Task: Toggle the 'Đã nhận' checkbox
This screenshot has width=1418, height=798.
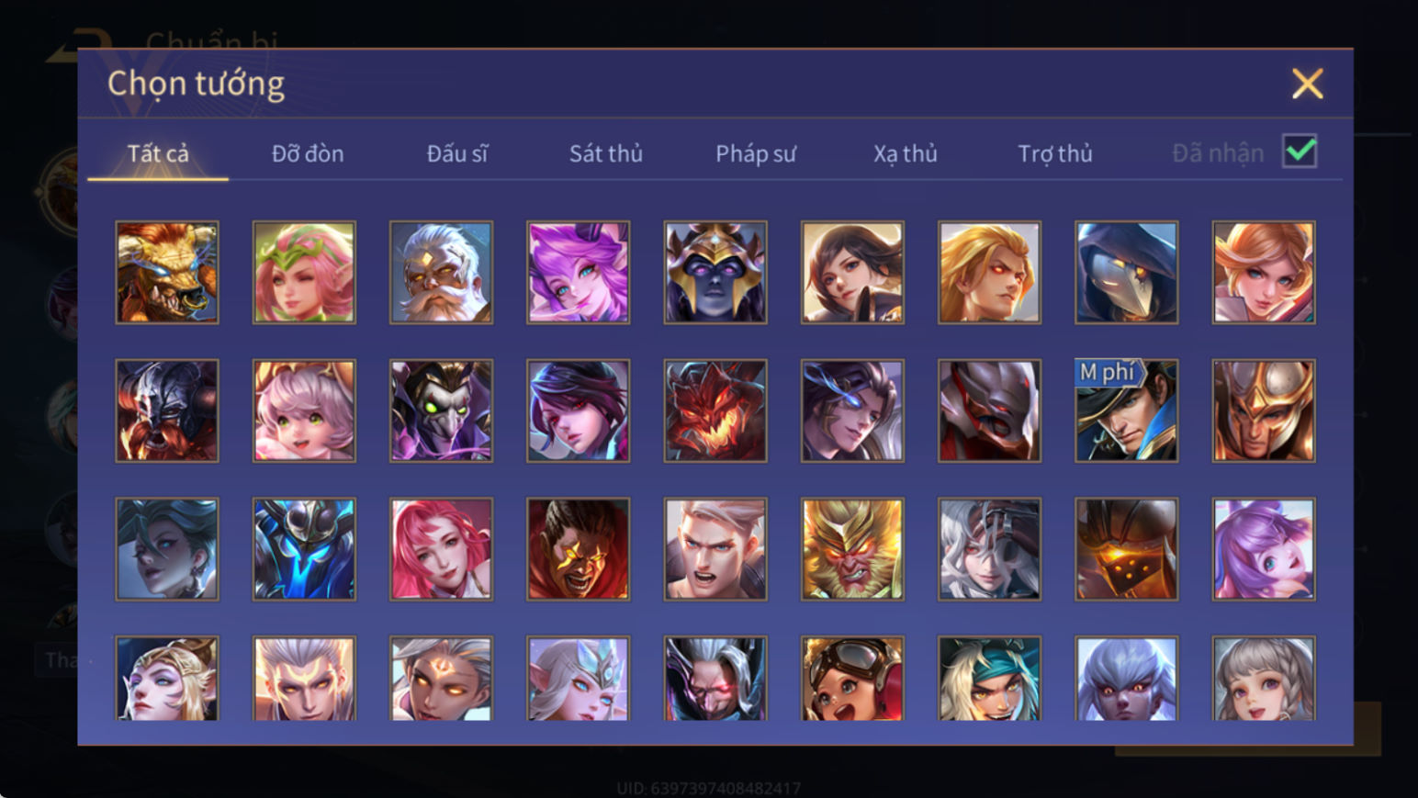Action: click(1300, 152)
